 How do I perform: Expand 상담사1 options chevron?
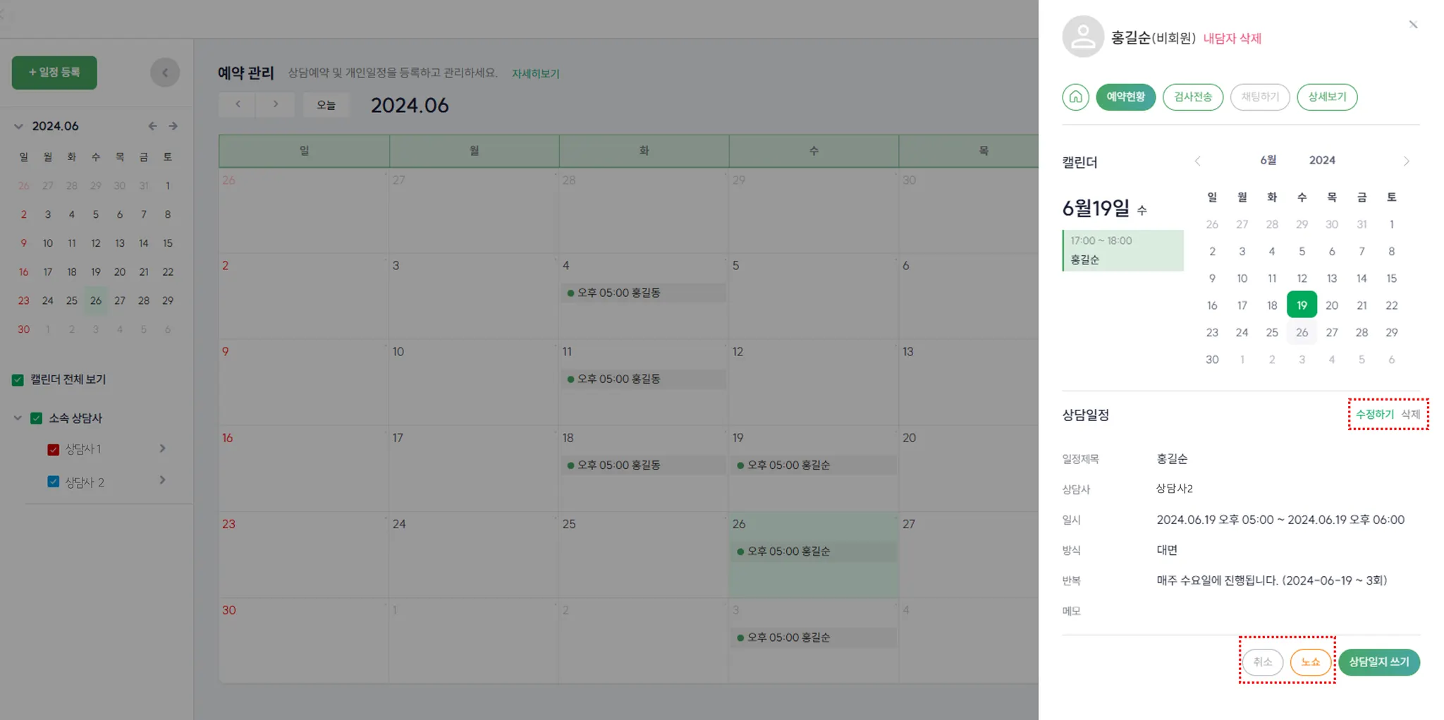(163, 449)
